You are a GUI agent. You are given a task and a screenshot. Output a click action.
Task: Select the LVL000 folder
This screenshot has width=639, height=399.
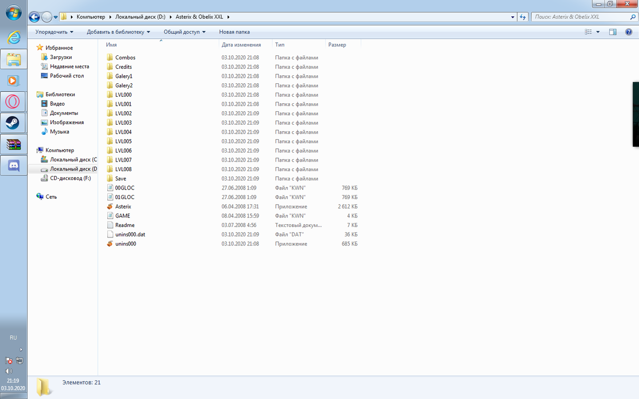(123, 95)
